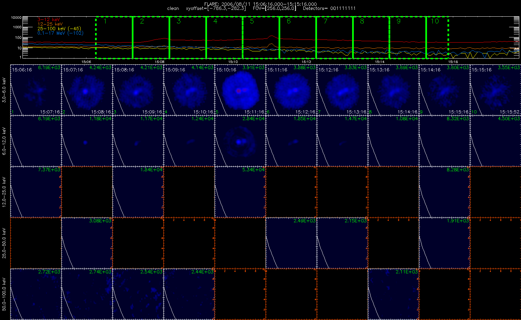
Task: Click the peak value '2.72E+03'
Action: click(x=49, y=272)
